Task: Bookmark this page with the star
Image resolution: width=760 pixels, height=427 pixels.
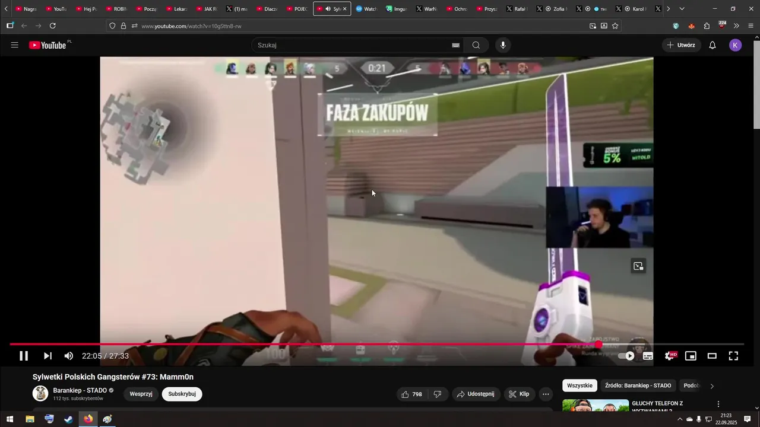Action: (615, 26)
